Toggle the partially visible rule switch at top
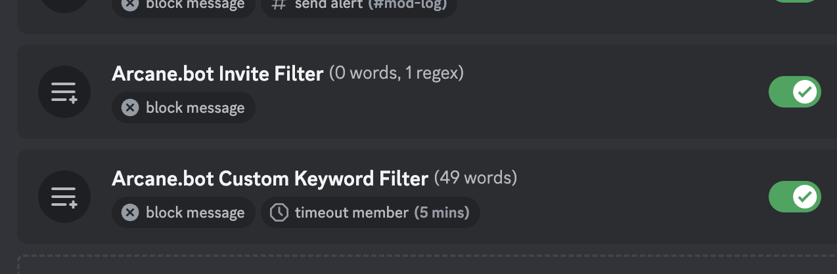Screen dimensions: 837x274 pos(794,3)
